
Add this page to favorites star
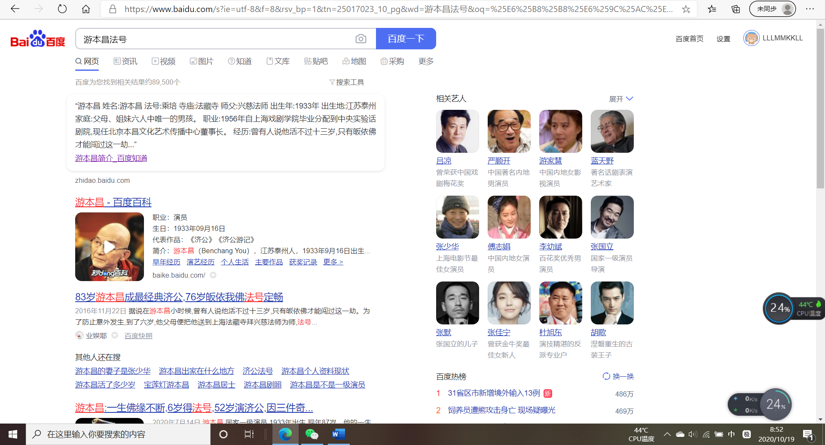[686, 9]
